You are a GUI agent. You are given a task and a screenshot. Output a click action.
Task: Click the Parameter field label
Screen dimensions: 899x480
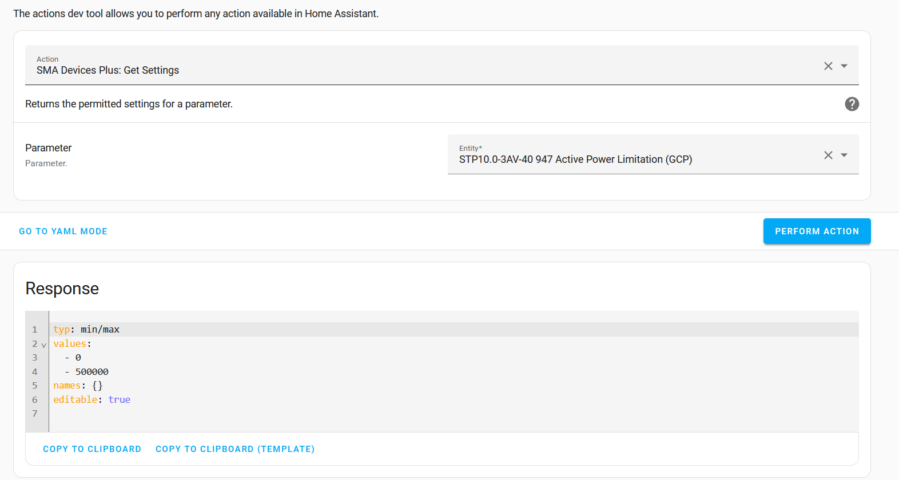tap(49, 148)
